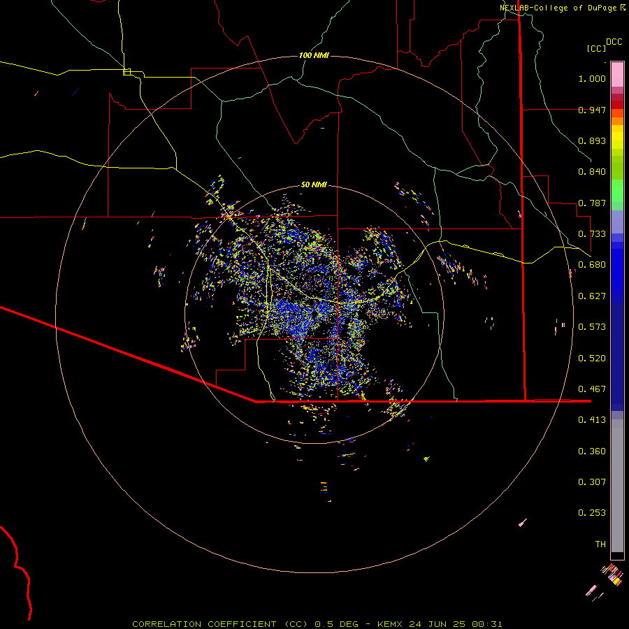
Task: Select the 1.000 legend value
Action: click(592, 78)
